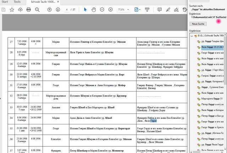Click '1 Dokument(e) mit 57 Treffer(n)' text
The image size is (227, 153).
pyautogui.click(x=209, y=17)
